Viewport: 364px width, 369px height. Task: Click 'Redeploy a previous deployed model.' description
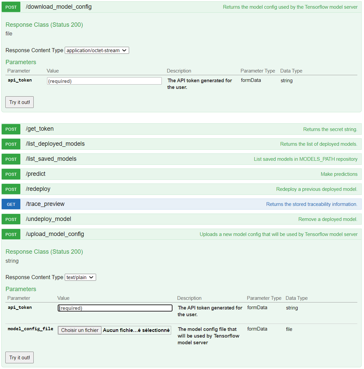(x=317, y=189)
